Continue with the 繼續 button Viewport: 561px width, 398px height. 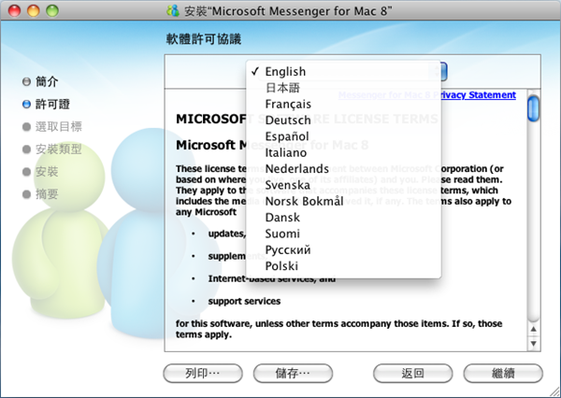pos(503,374)
